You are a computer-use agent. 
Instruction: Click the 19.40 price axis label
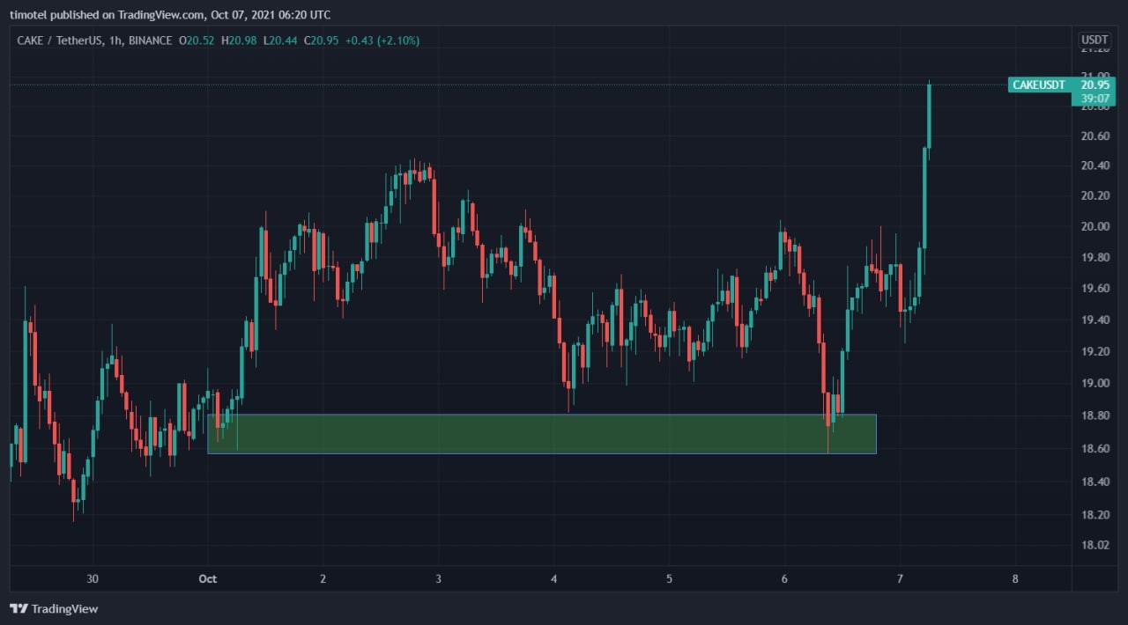[1095, 320]
